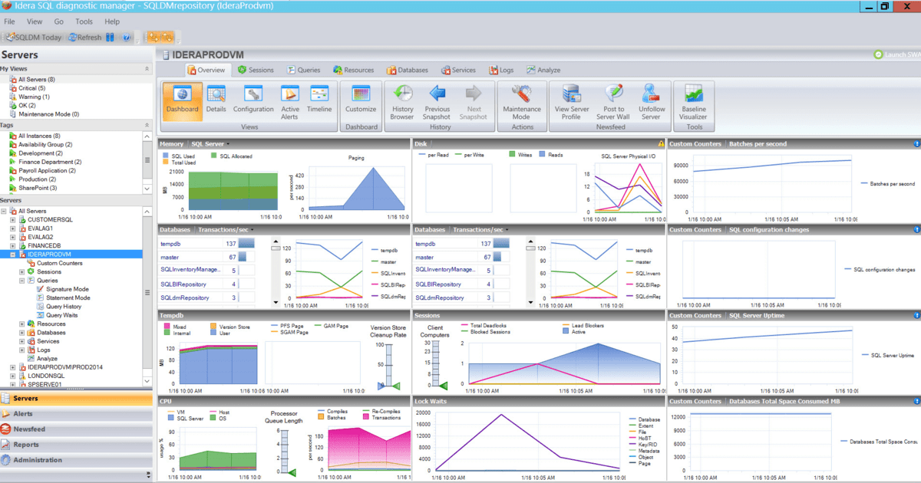Open the Tools menu
This screenshot has height=483, width=921.
click(x=86, y=21)
